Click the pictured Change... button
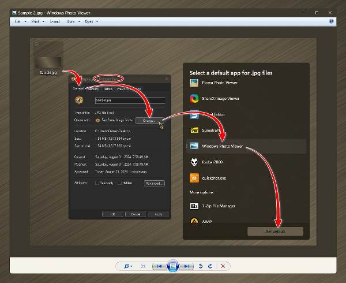Viewport: 346px width, 283px height. pos(149,121)
